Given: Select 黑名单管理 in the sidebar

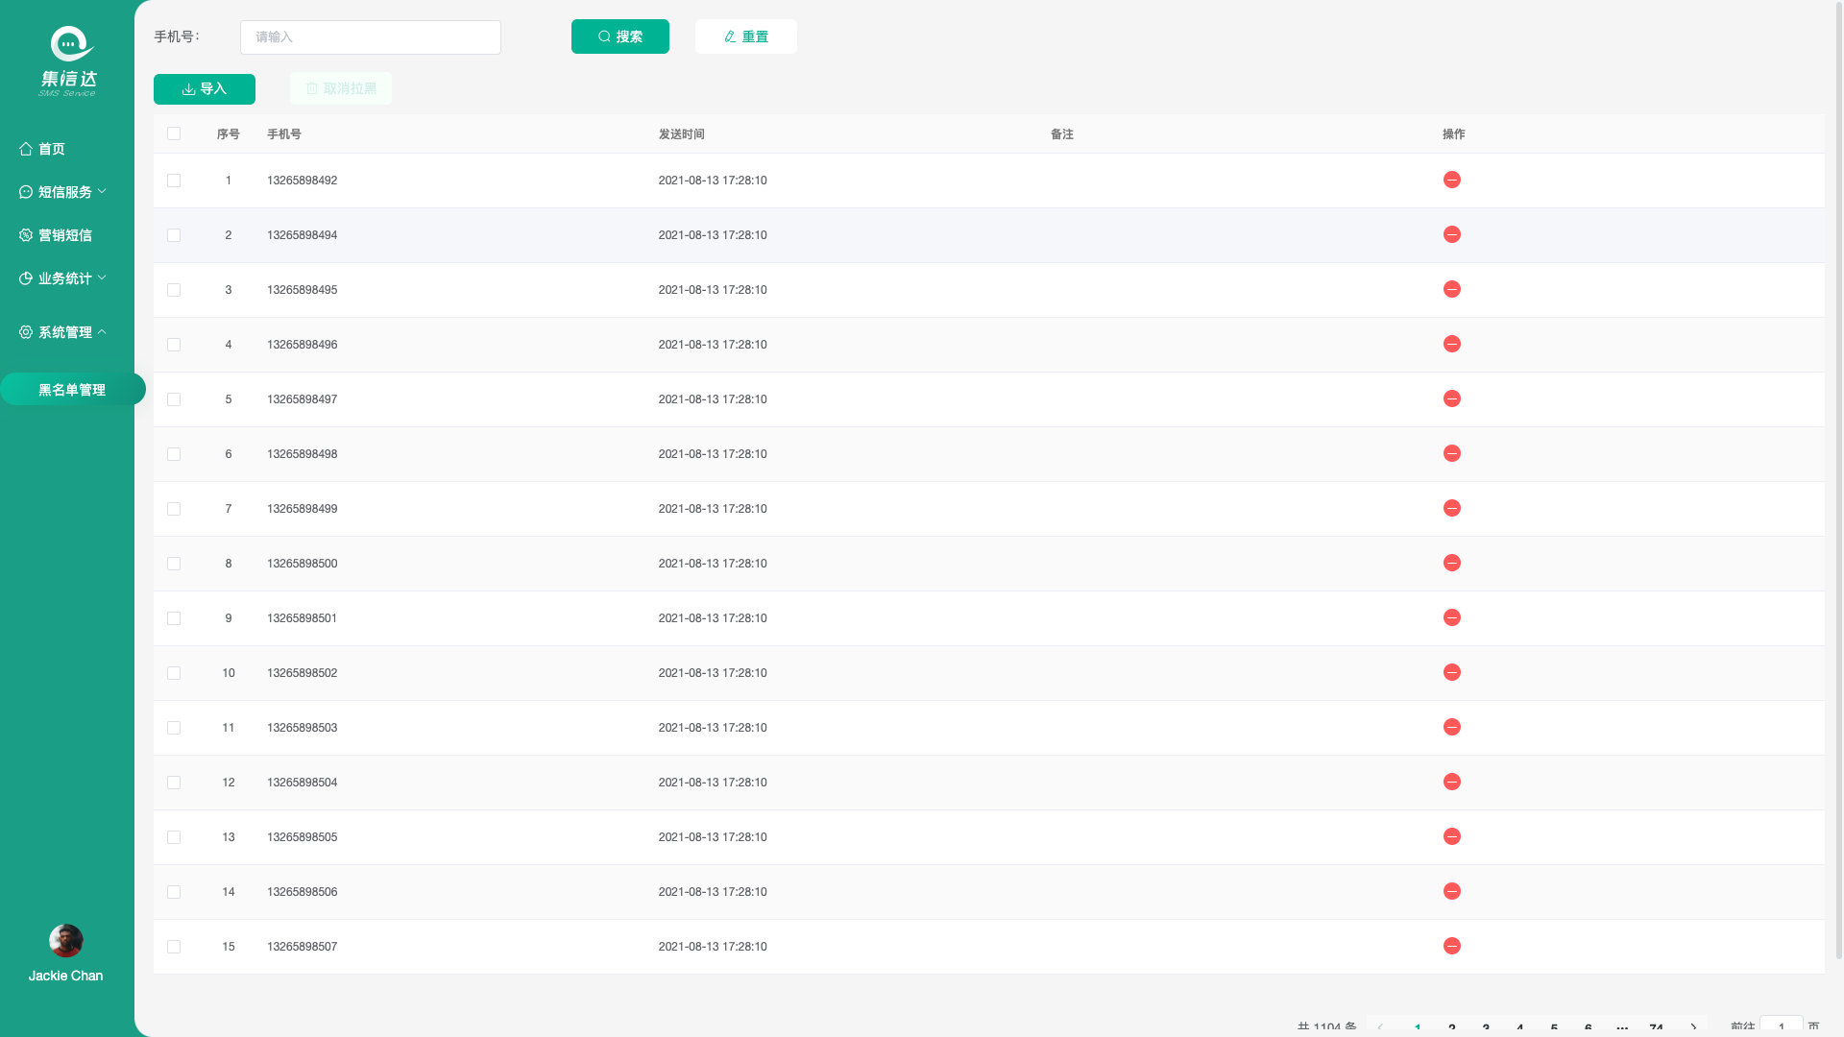Looking at the screenshot, I should [x=72, y=390].
